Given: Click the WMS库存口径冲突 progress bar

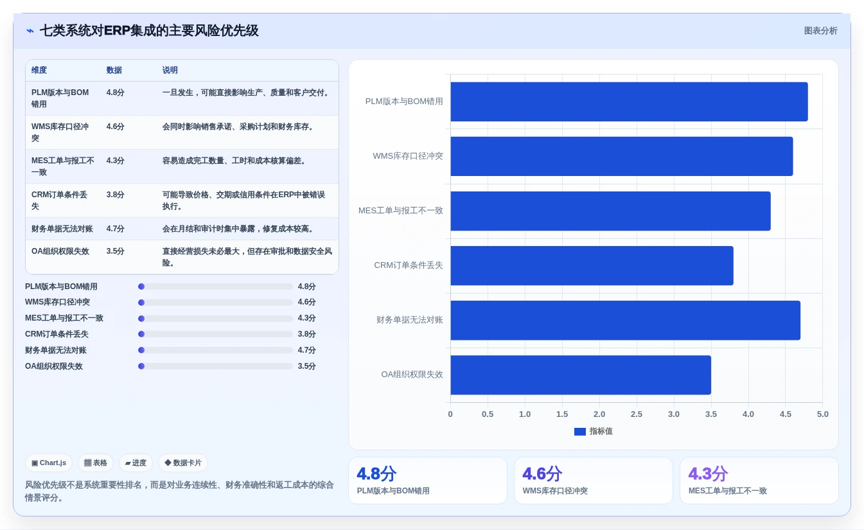Looking at the screenshot, I should coord(215,302).
